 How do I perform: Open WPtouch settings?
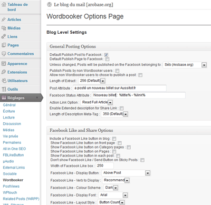pyautogui.click(x=10, y=192)
